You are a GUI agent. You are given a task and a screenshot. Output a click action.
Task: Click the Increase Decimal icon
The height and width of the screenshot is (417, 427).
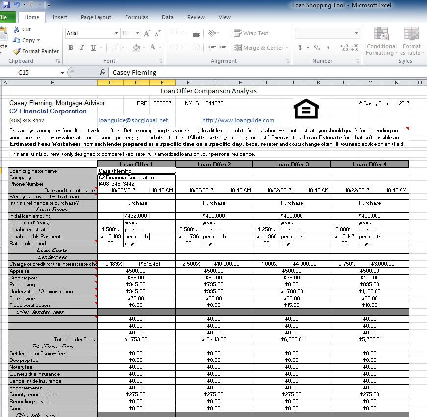[344, 48]
